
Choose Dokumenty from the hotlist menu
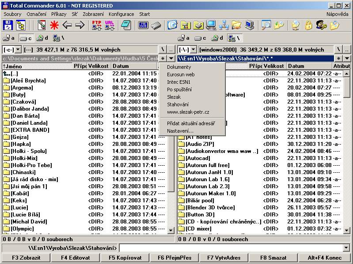179,67
